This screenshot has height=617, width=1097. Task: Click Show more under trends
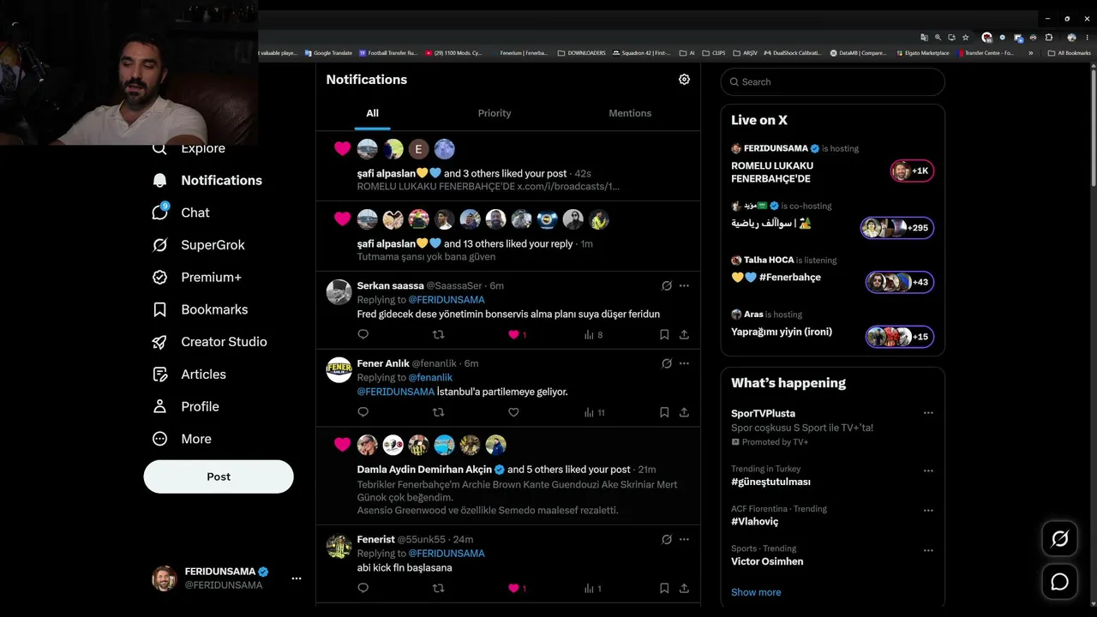[x=756, y=592]
